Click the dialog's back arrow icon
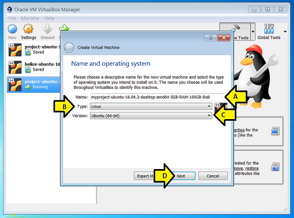This screenshot has width=294, height=218. [69, 48]
